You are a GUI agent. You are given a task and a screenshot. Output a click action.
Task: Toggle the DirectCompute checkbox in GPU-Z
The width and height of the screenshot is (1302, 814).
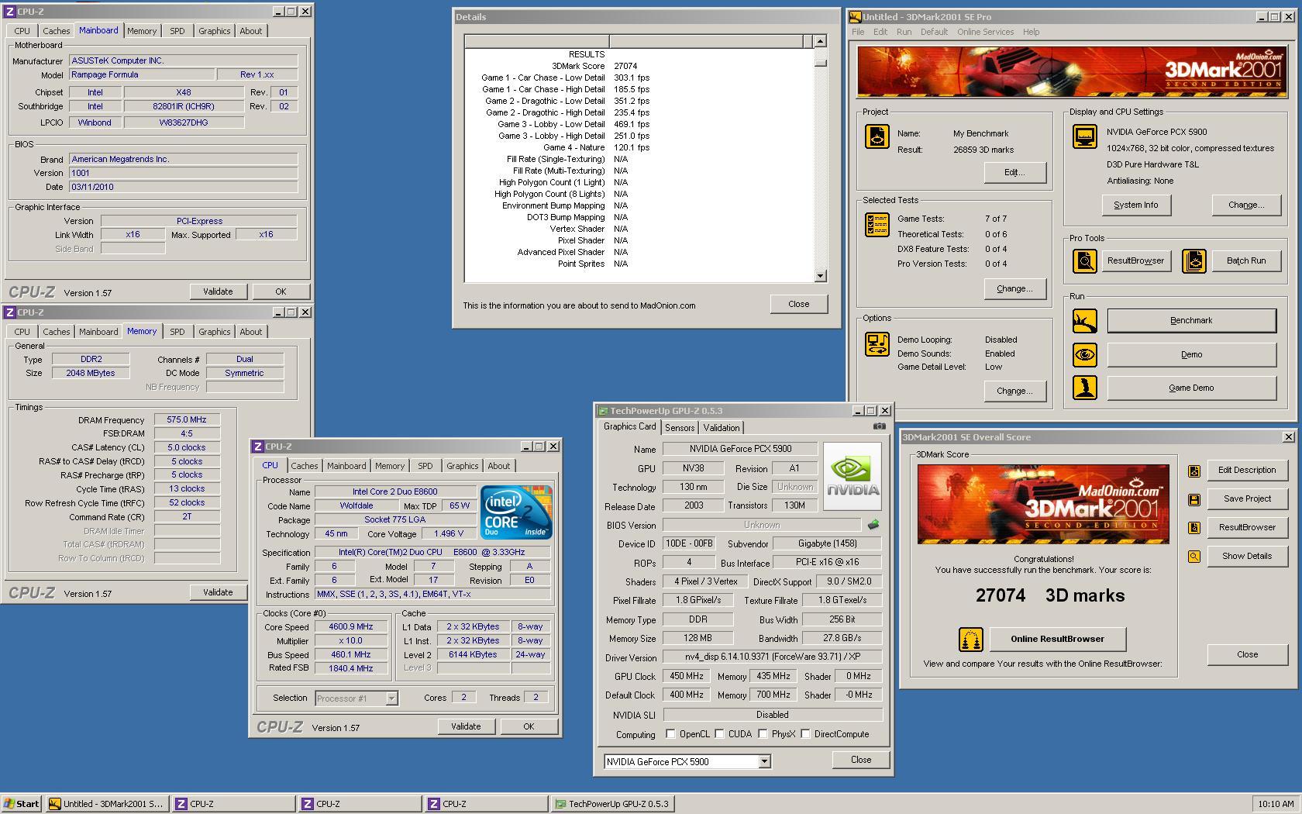point(805,734)
